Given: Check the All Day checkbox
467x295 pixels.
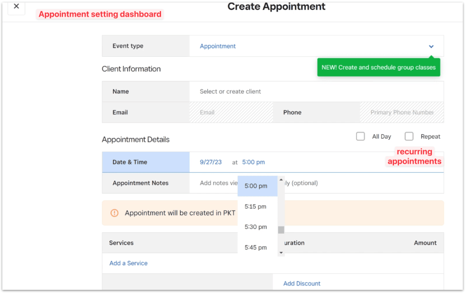Looking at the screenshot, I should [360, 136].
